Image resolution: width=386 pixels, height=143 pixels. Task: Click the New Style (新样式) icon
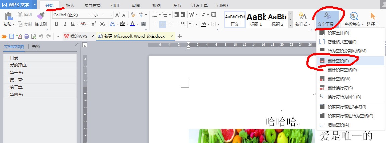(x=303, y=16)
